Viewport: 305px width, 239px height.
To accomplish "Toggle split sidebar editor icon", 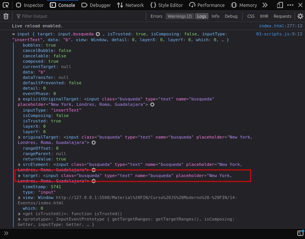I will 300,233.
